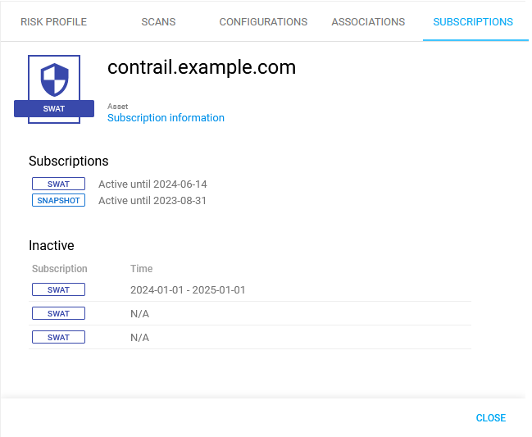Screen dimensions: 532x437
Task: Select the Associations tab
Action: tap(368, 22)
